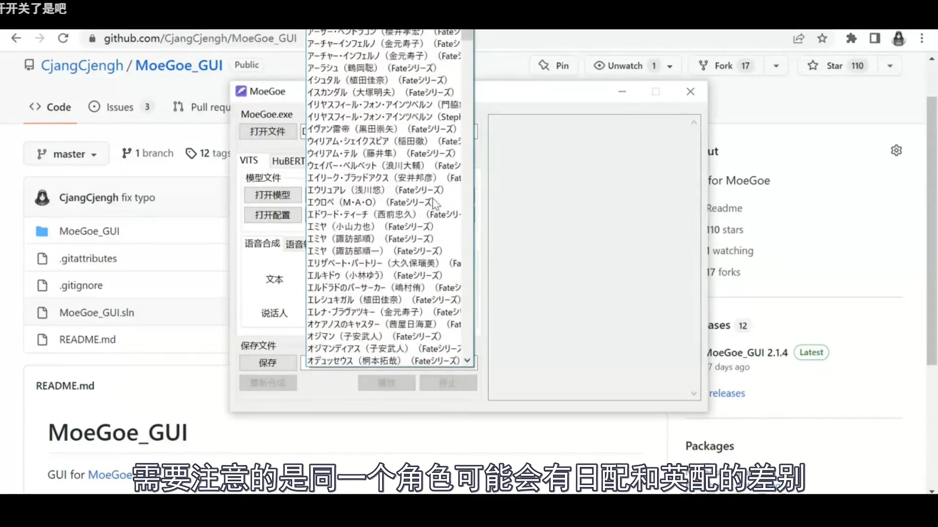
Task: Open the Chrome three-dot menu
Action: click(x=922, y=39)
